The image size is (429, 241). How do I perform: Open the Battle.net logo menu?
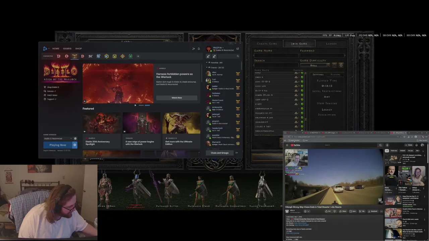pyautogui.click(x=45, y=49)
